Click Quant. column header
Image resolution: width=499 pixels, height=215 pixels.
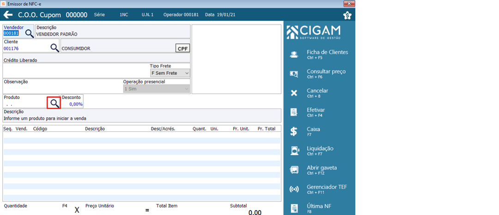point(199,129)
